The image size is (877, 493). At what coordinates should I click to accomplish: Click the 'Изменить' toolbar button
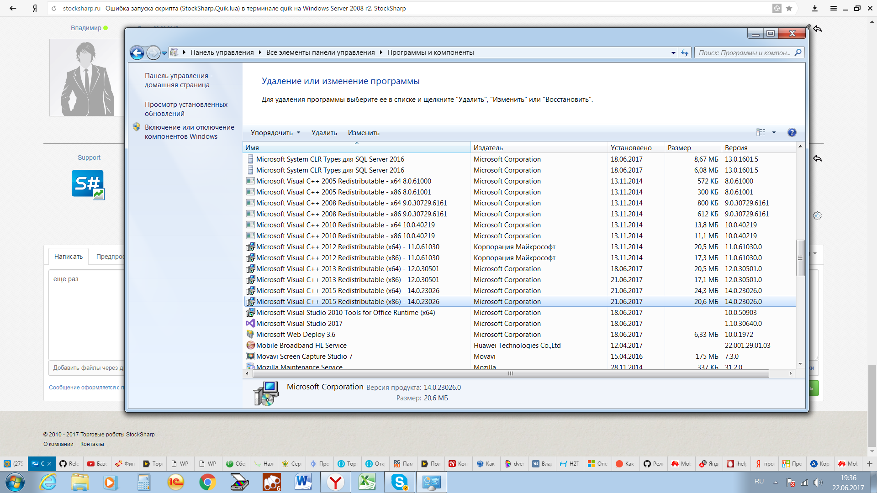click(x=364, y=133)
